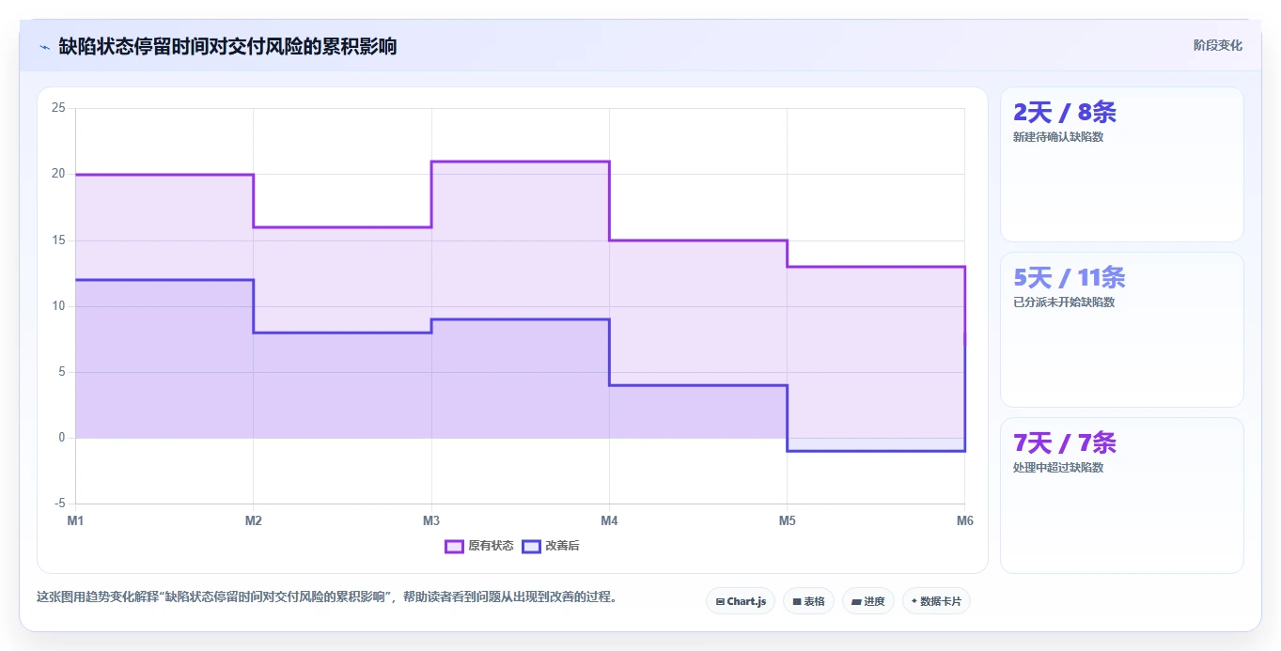Screen dimensions: 1281x651
Task: Toggle the 原有状态 legend entry
Action: 479,546
